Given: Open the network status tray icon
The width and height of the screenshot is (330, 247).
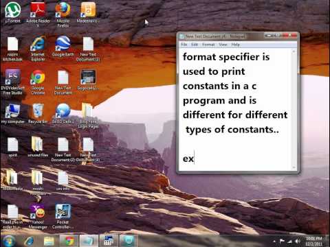Looking at the screenshot, I should click(290, 241).
